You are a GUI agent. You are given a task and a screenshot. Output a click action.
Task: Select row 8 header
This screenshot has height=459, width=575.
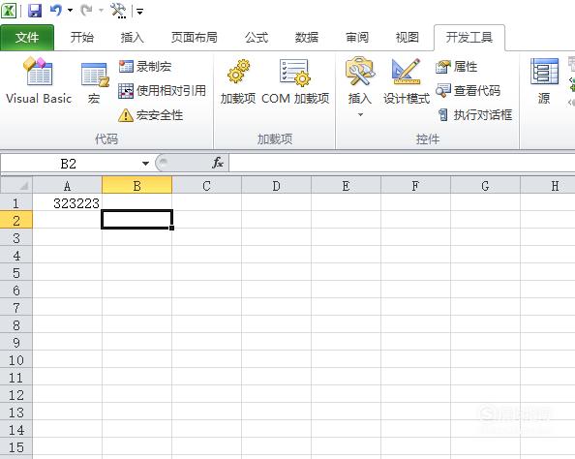coord(16,324)
